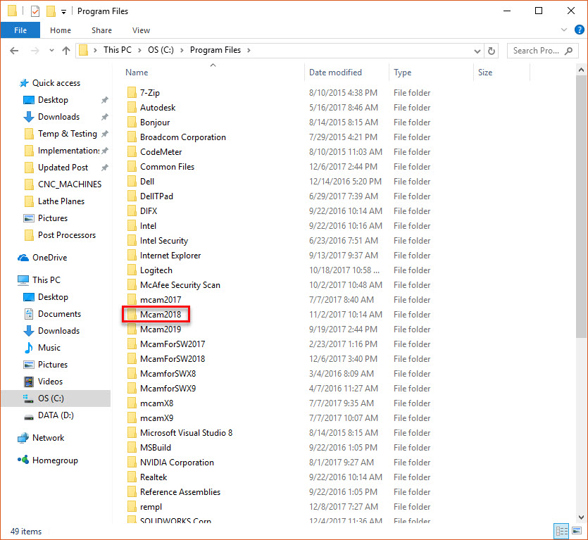Image resolution: width=588 pixels, height=540 pixels.
Task: Expand the chevron after OS (C:) breadcrumb
Action: 182,50
